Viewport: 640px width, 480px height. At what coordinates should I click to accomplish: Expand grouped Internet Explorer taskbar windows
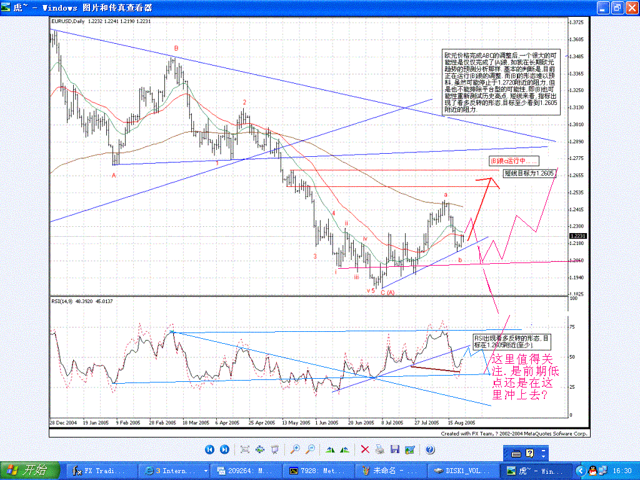(x=206, y=470)
